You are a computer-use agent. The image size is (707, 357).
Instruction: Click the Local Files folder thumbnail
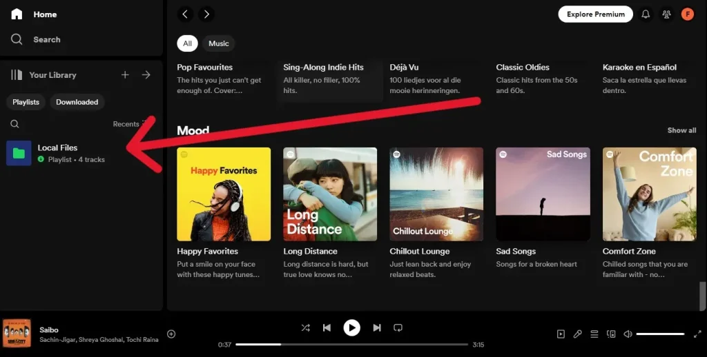(x=19, y=153)
